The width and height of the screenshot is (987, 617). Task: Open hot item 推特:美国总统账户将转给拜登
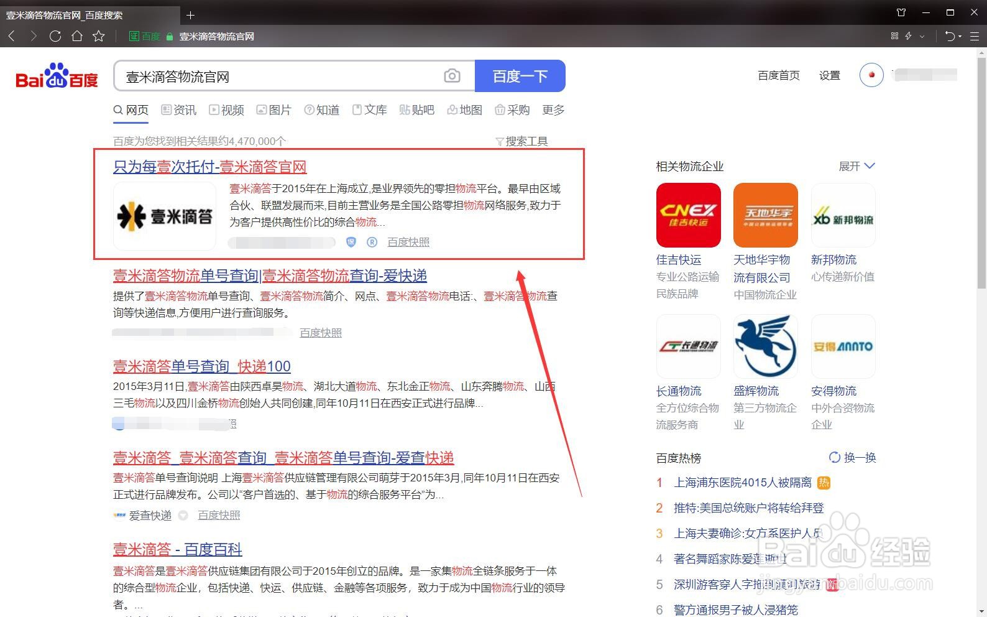coord(748,508)
